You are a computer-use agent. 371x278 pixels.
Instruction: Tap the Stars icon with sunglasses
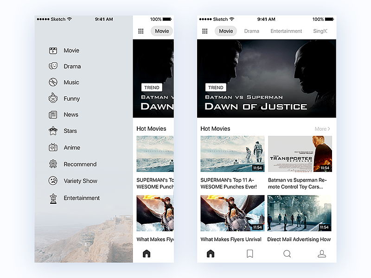click(x=53, y=131)
